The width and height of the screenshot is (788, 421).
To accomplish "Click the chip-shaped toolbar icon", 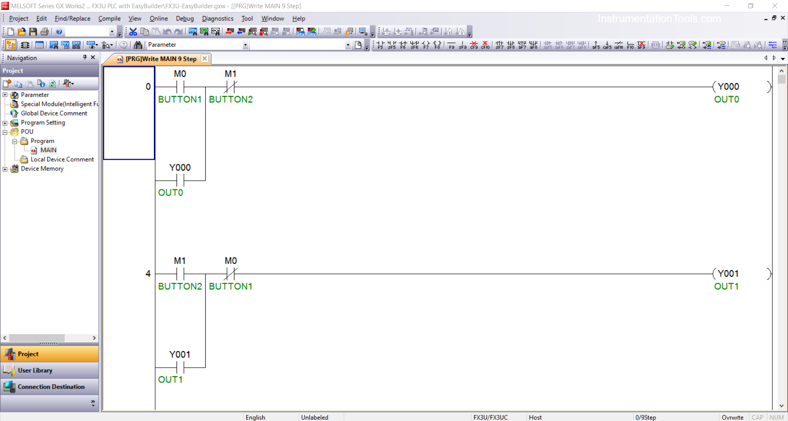I will pyautogui.click(x=25, y=45).
